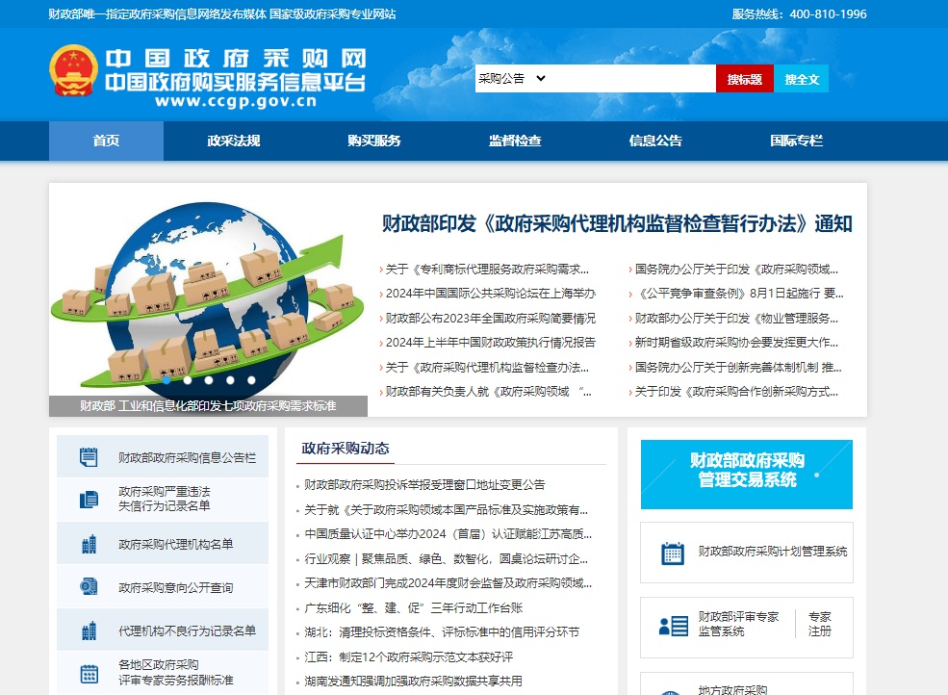The height and width of the screenshot is (695, 948).
Task: Click the 代理机构不良行为记录名单 icon
Action: [x=89, y=631]
